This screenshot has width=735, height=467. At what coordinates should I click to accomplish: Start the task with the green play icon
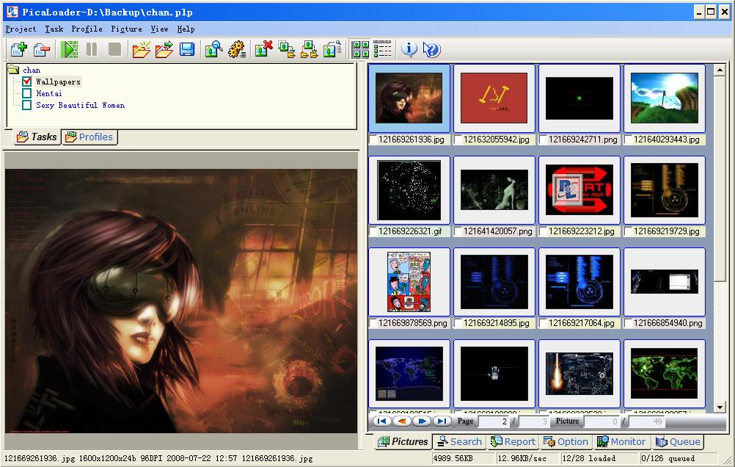tap(70, 49)
